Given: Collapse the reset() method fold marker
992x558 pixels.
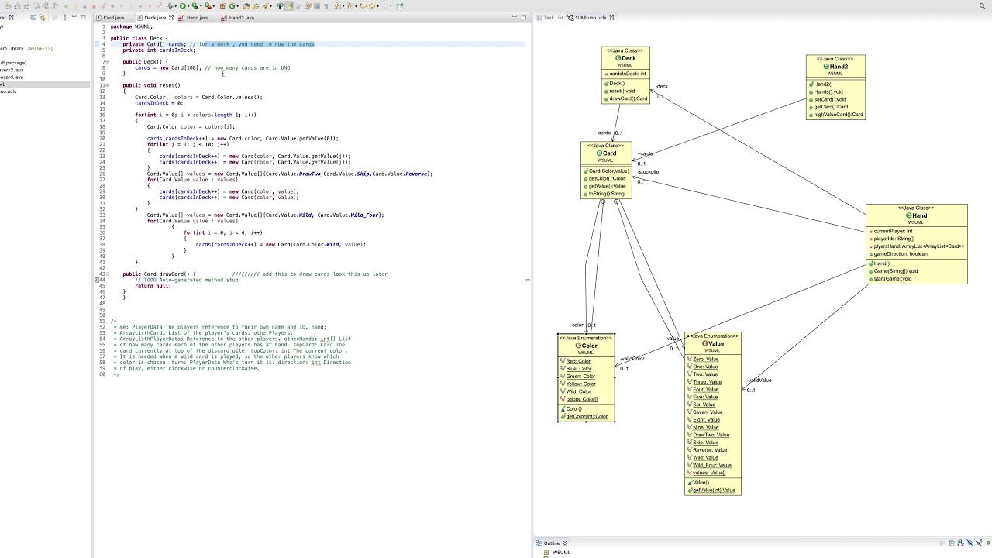Looking at the screenshot, I should pos(107,85).
